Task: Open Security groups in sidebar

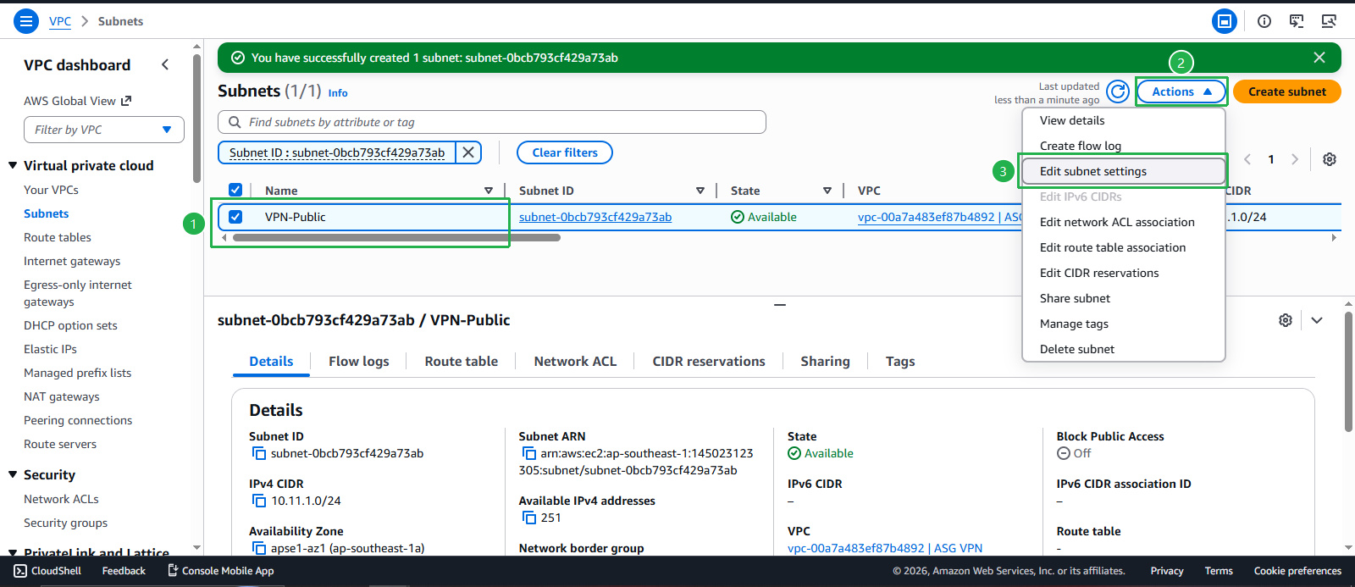Action: pyautogui.click(x=65, y=523)
